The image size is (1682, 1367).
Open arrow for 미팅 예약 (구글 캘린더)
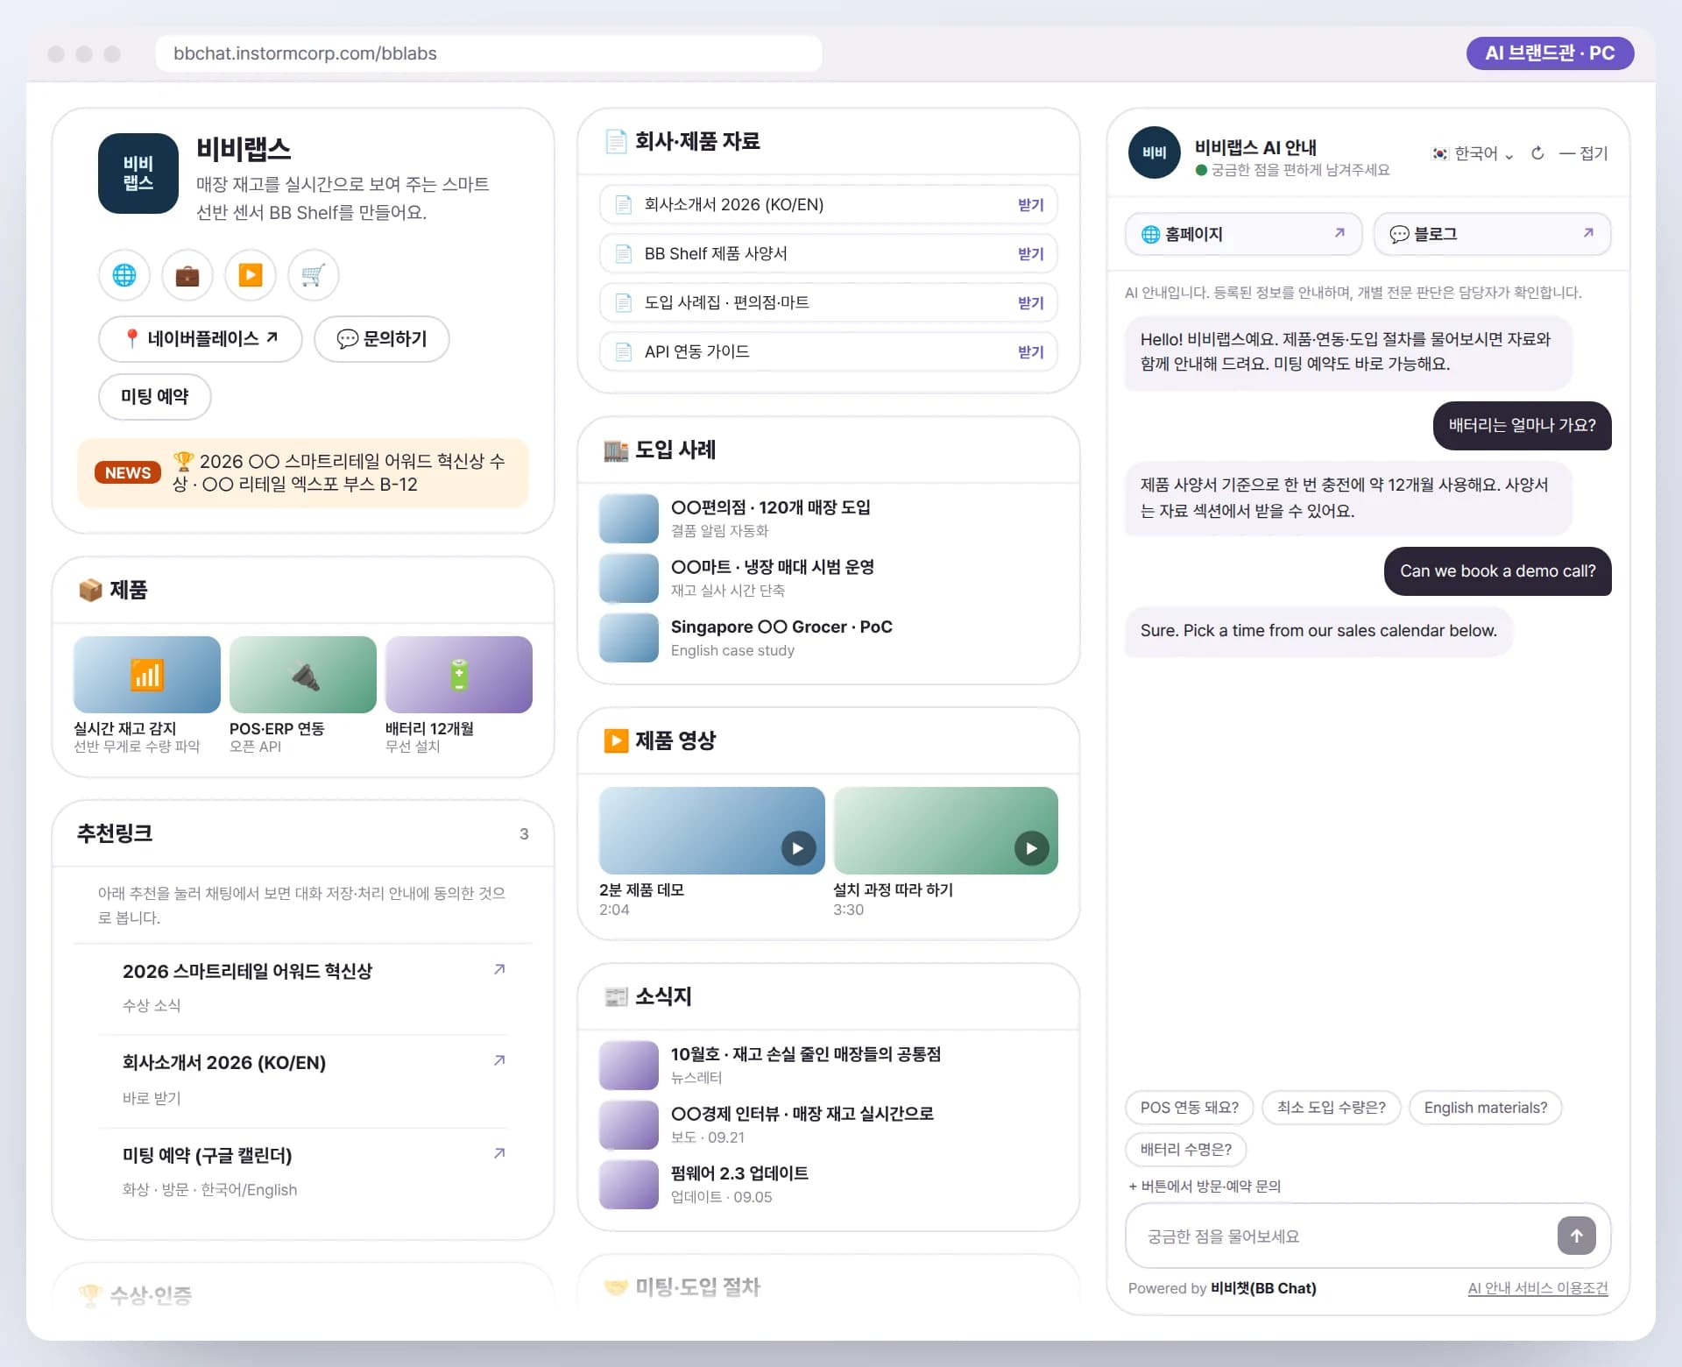pyautogui.click(x=499, y=1153)
